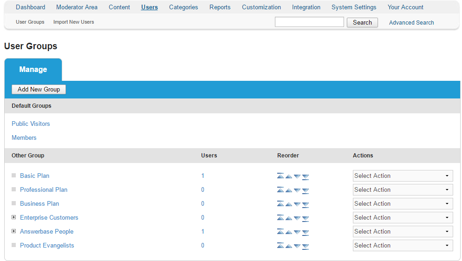Viewport: 462px width, 261px height.
Task: Go to User Groups submenu
Action: (x=30, y=22)
